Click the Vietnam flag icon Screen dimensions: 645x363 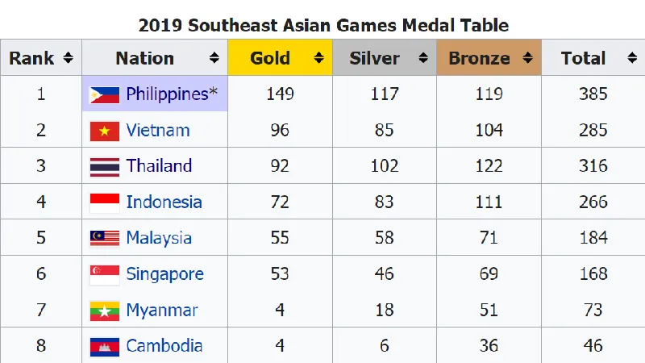(x=104, y=131)
